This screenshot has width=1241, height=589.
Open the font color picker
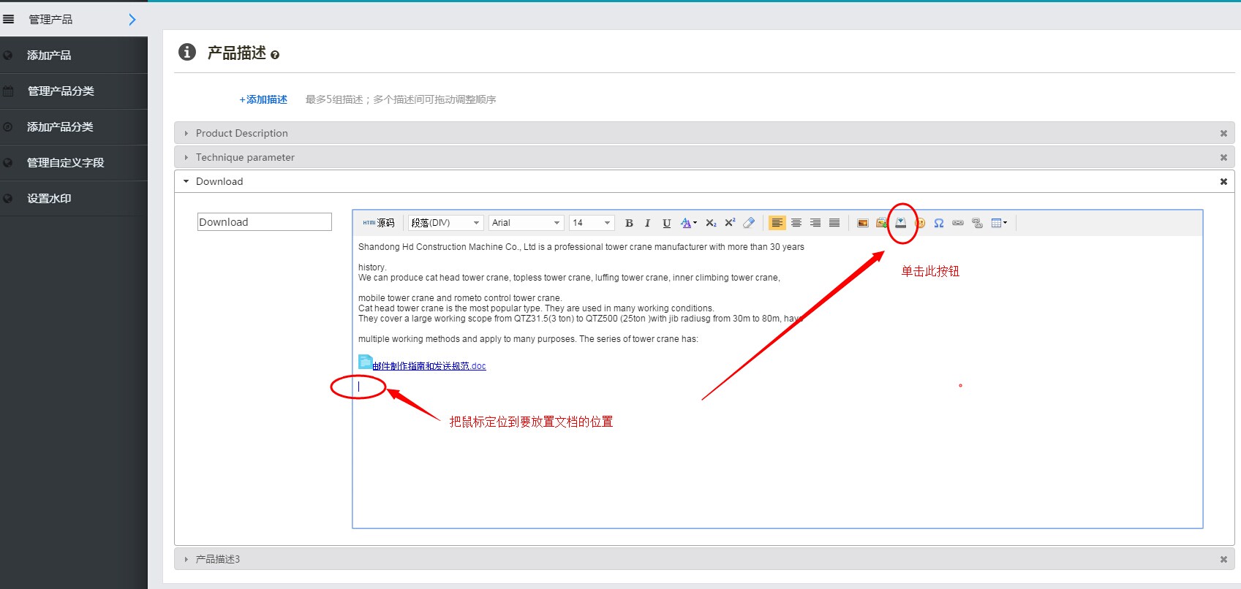tap(687, 223)
